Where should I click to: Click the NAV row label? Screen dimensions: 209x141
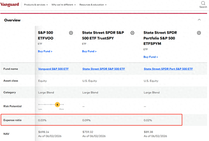(6, 134)
